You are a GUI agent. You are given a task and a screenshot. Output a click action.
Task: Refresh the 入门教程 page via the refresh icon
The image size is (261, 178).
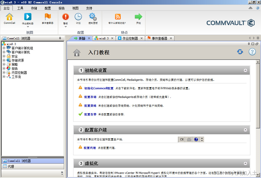coord(240,52)
